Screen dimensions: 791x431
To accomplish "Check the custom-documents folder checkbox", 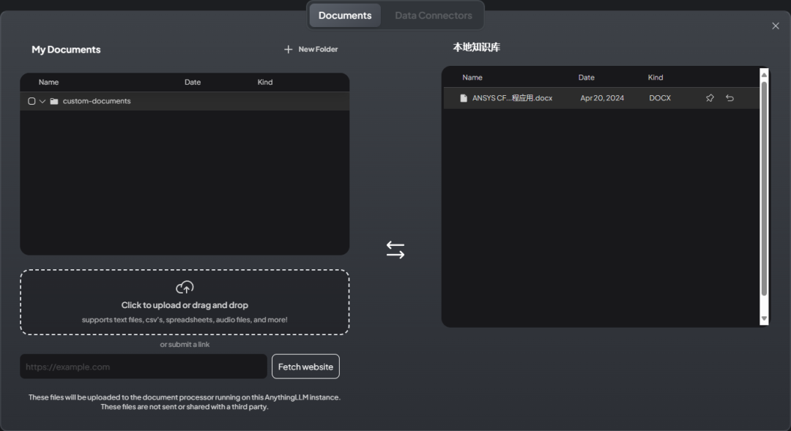I will pyautogui.click(x=31, y=101).
